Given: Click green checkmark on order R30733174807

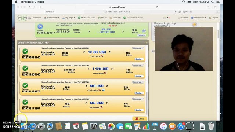Looking at the screenshot, I should tap(25, 102).
